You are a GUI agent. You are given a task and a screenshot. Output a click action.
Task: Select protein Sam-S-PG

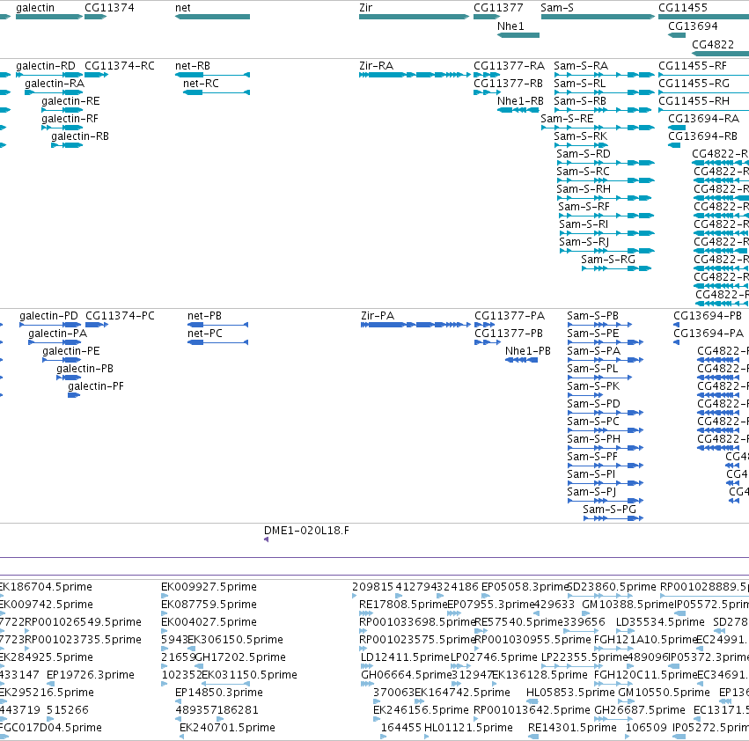(x=613, y=518)
